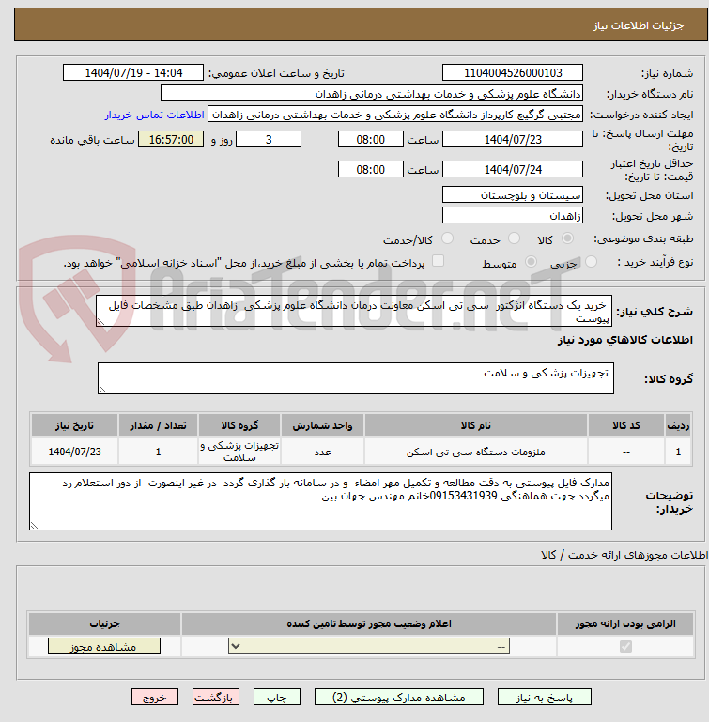Screen dimensions: 709x722
Task: Click the announcement date field 1404/07/19 - 14:04
Action: 133,72
